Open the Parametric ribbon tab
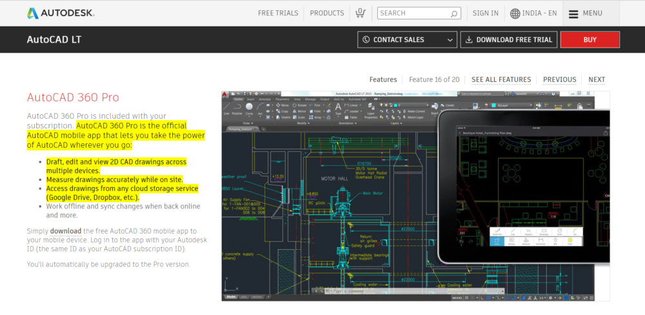 click(x=283, y=99)
